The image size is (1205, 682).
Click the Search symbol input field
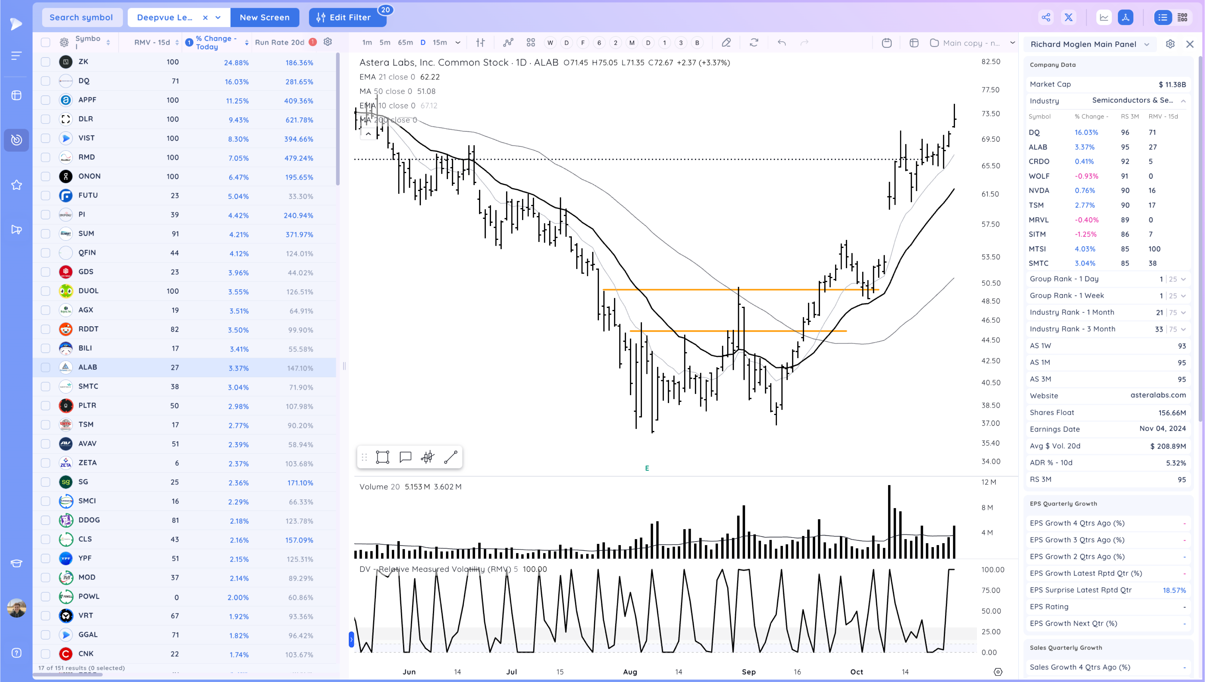pyautogui.click(x=81, y=17)
